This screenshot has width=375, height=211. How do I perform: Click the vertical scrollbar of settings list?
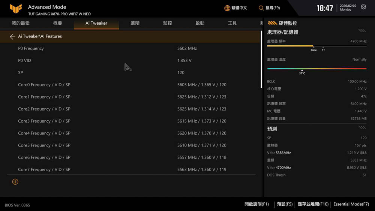[261, 60]
